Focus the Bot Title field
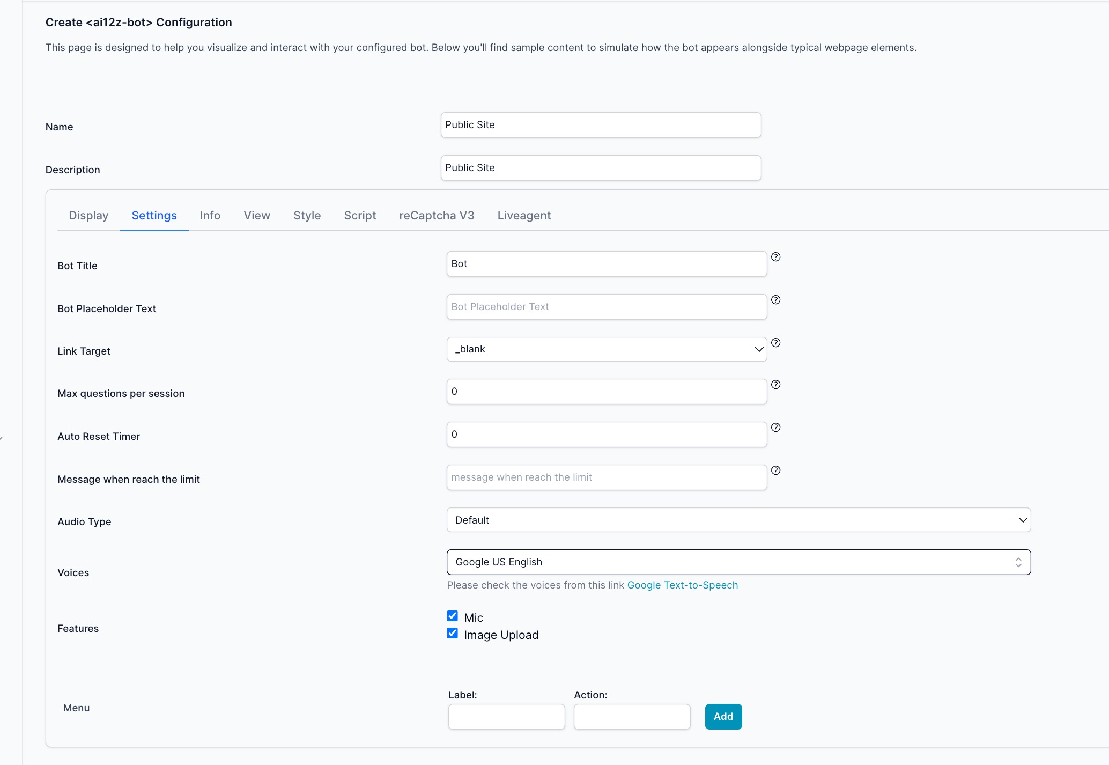1109x765 pixels. click(607, 264)
